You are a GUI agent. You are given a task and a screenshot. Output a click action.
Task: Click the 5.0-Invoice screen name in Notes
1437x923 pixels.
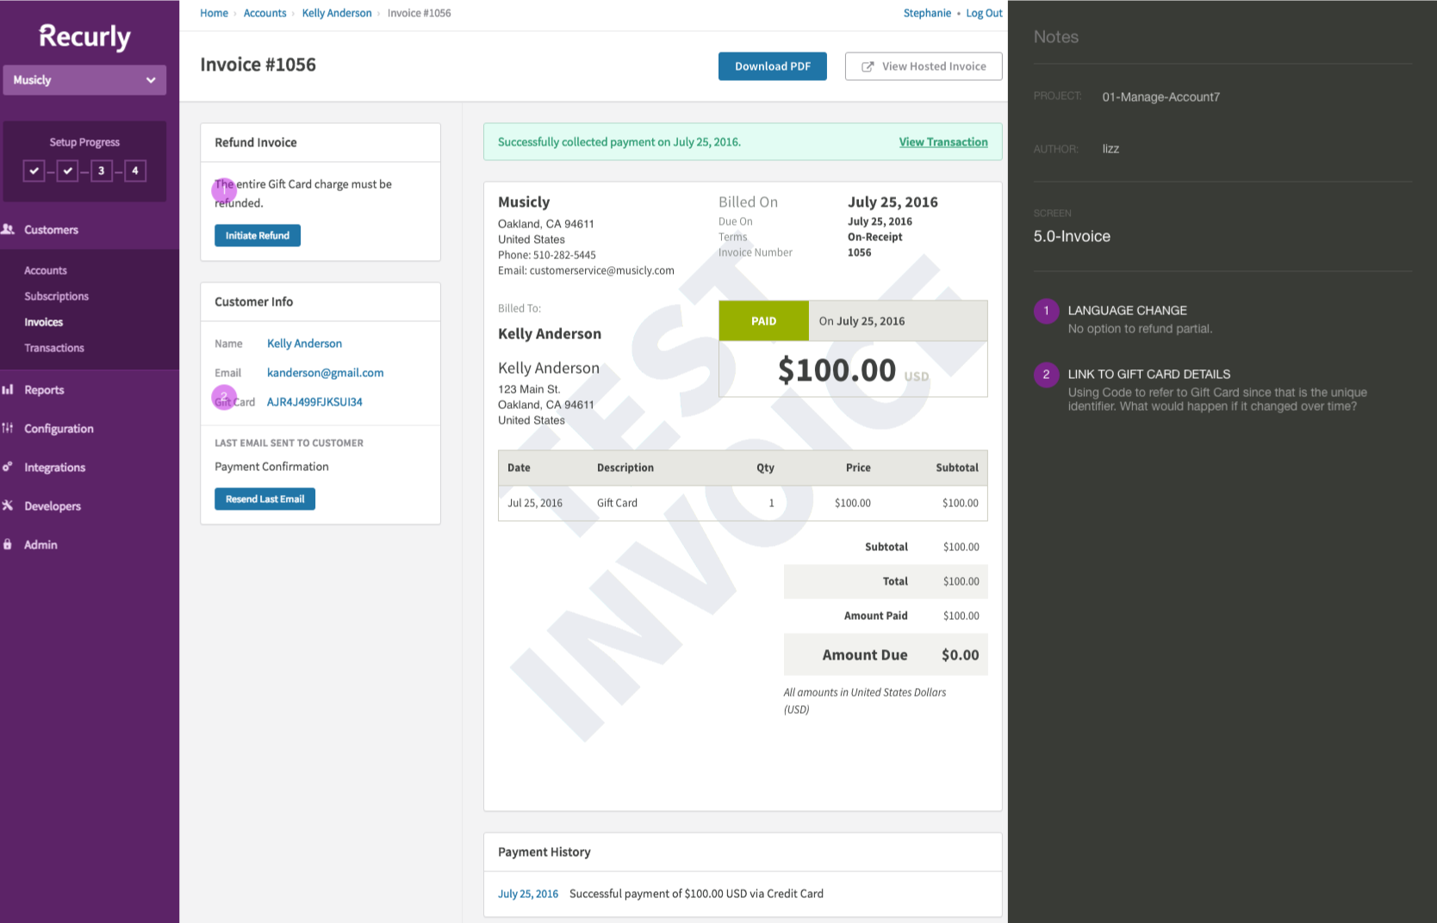1072,236
